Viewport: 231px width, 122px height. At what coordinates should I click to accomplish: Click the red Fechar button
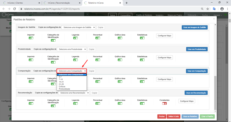point(162,116)
